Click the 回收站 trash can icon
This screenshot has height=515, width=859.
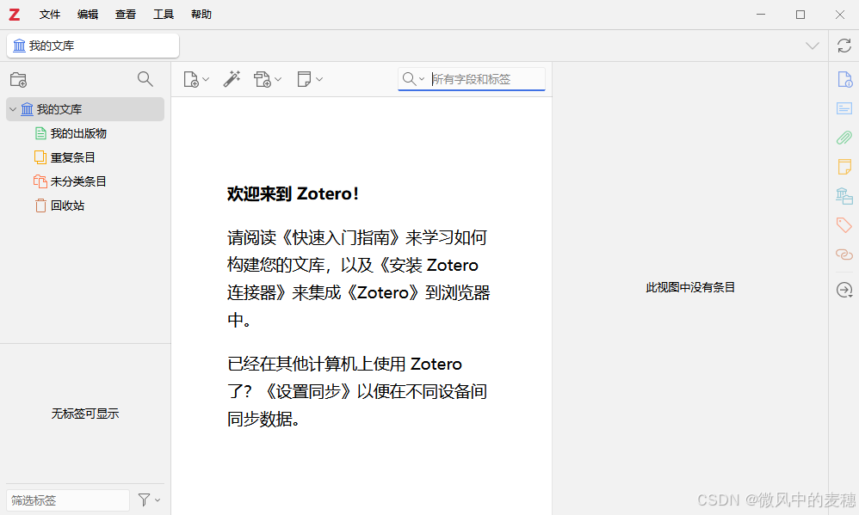[x=40, y=205]
